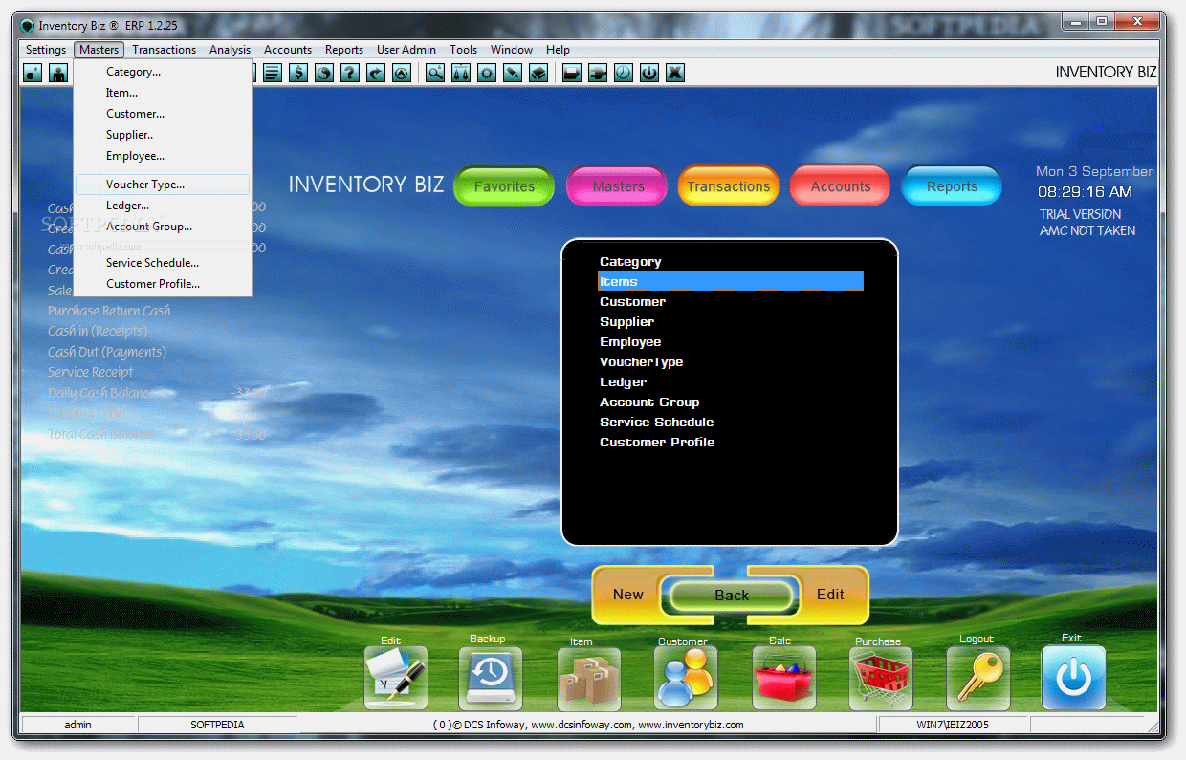Choose Item... from Masters menu
This screenshot has height=760, width=1186.
point(163,93)
